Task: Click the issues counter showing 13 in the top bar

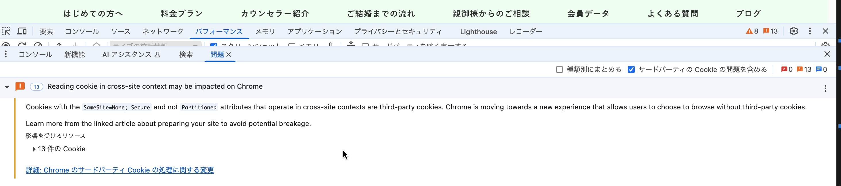Action: [x=770, y=31]
